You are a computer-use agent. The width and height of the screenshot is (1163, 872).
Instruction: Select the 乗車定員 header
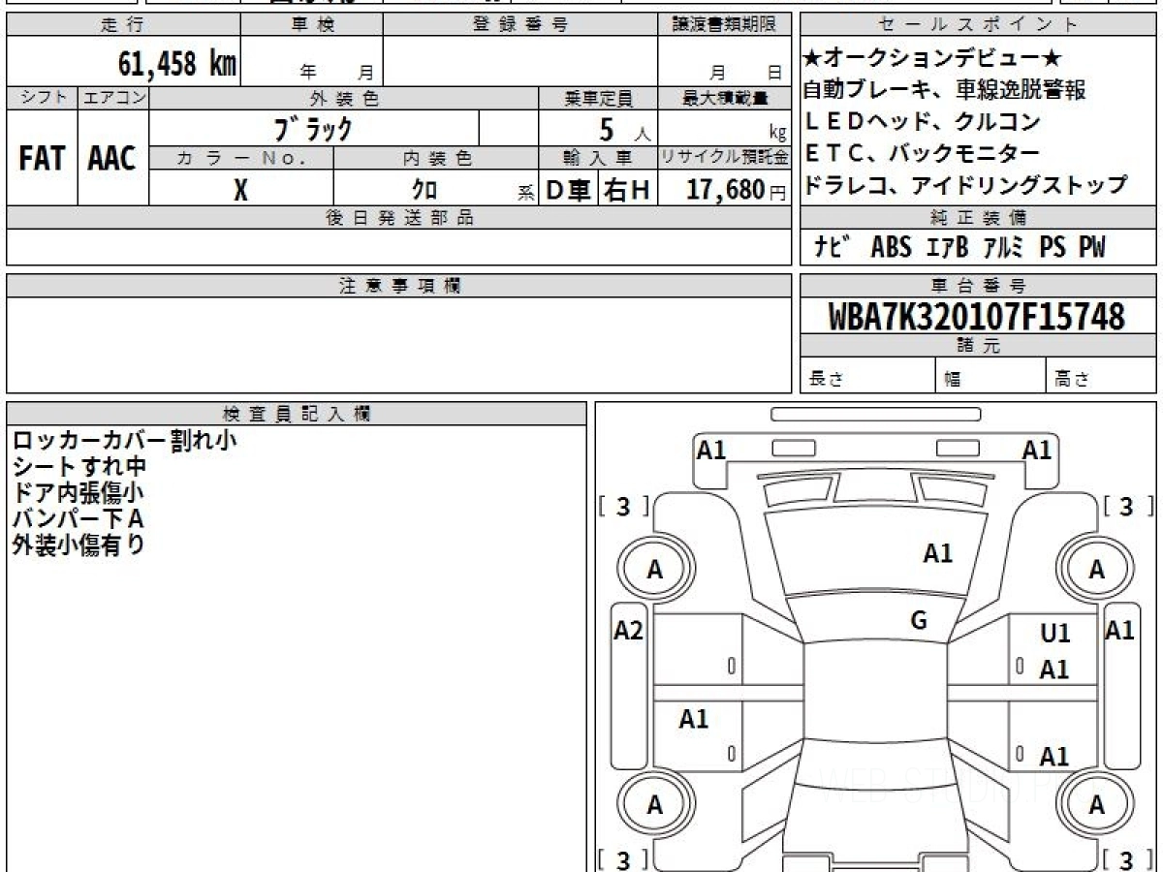(598, 98)
